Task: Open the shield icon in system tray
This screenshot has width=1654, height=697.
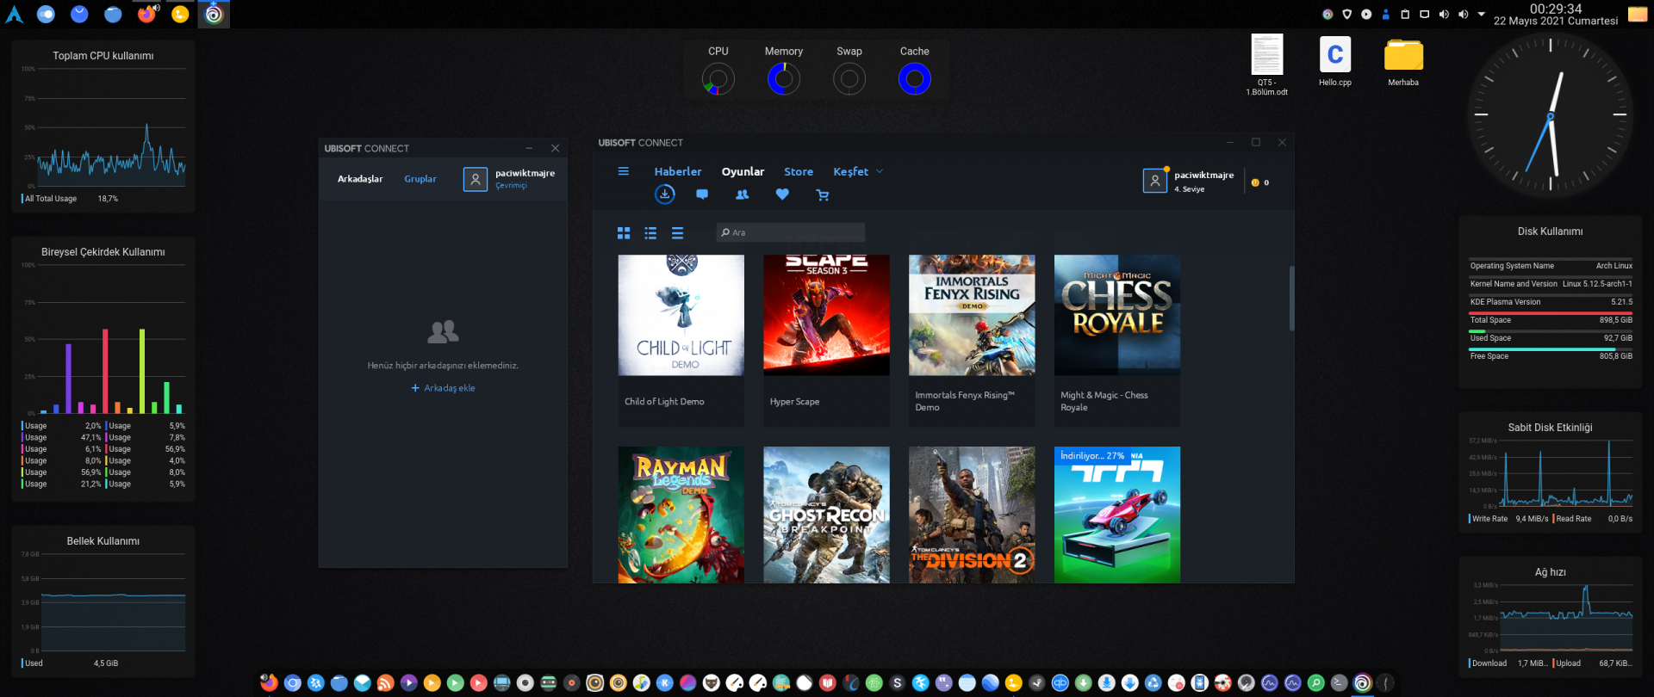Action: [1347, 14]
